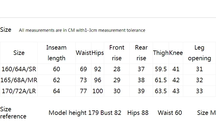Viewport: 216px width, 130px height.
Task: Click the measurement tolerance note text
Action: [x=82, y=30]
